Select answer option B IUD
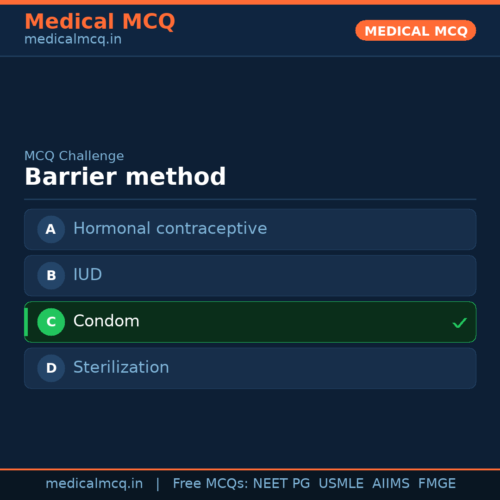Screen dimensions: 500x500 click(250, 275)
